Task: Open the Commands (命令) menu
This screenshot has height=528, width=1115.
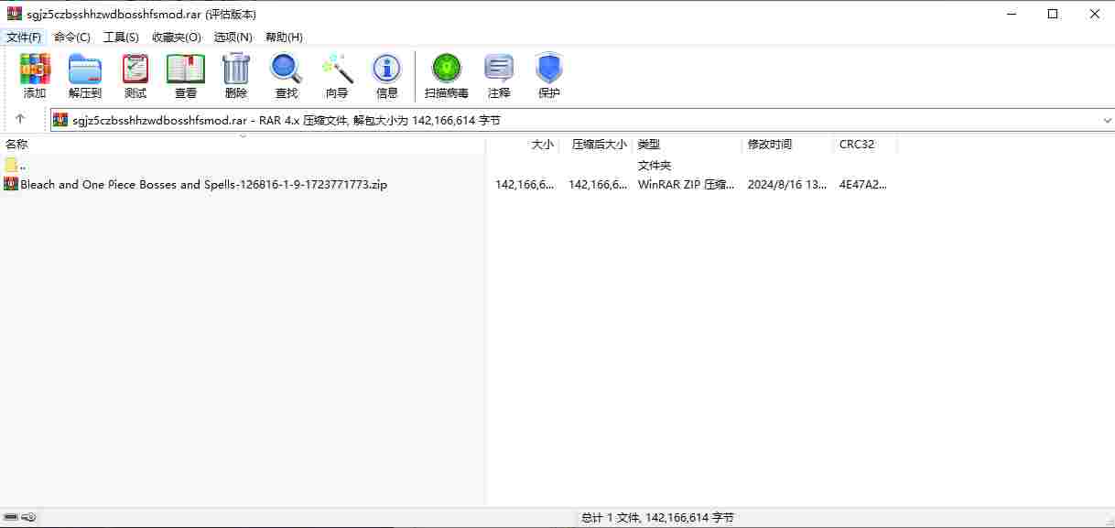Action: [72, 37]
